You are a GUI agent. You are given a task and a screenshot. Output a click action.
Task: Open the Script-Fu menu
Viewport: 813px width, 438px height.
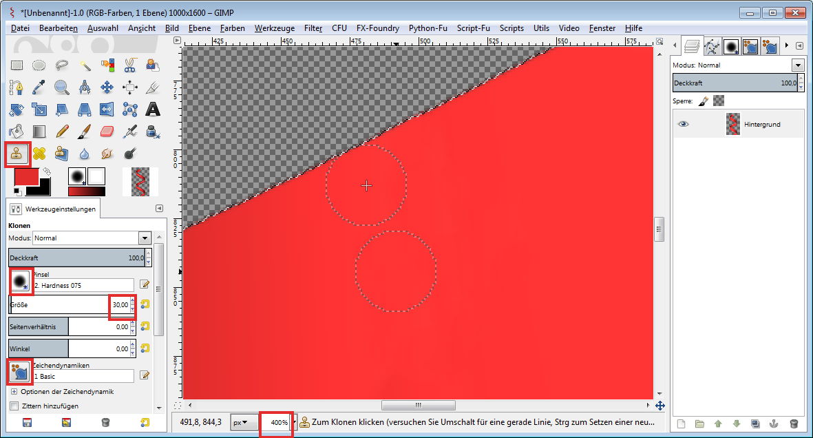coord(474,28)
